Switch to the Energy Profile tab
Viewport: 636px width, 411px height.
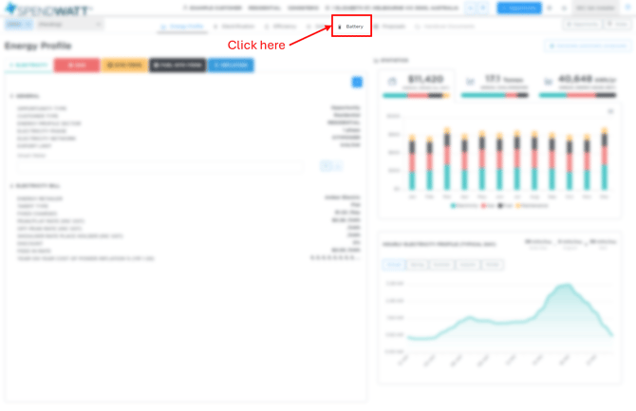point(183,27)
